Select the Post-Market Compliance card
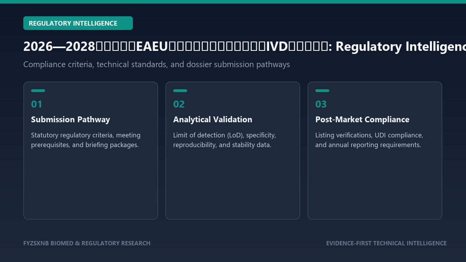Image resolution: width=466 pixels, height=262 pixels. 375,151
